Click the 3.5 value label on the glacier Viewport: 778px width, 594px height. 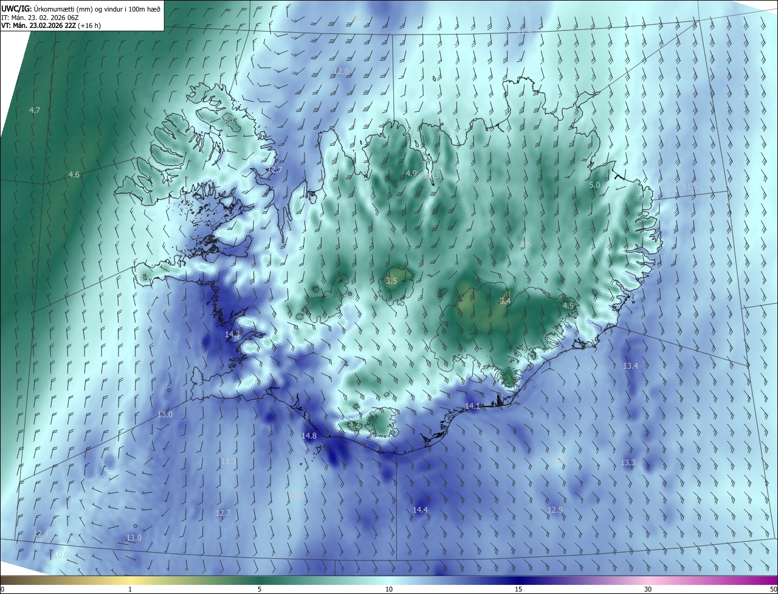(x=391, y=281)
